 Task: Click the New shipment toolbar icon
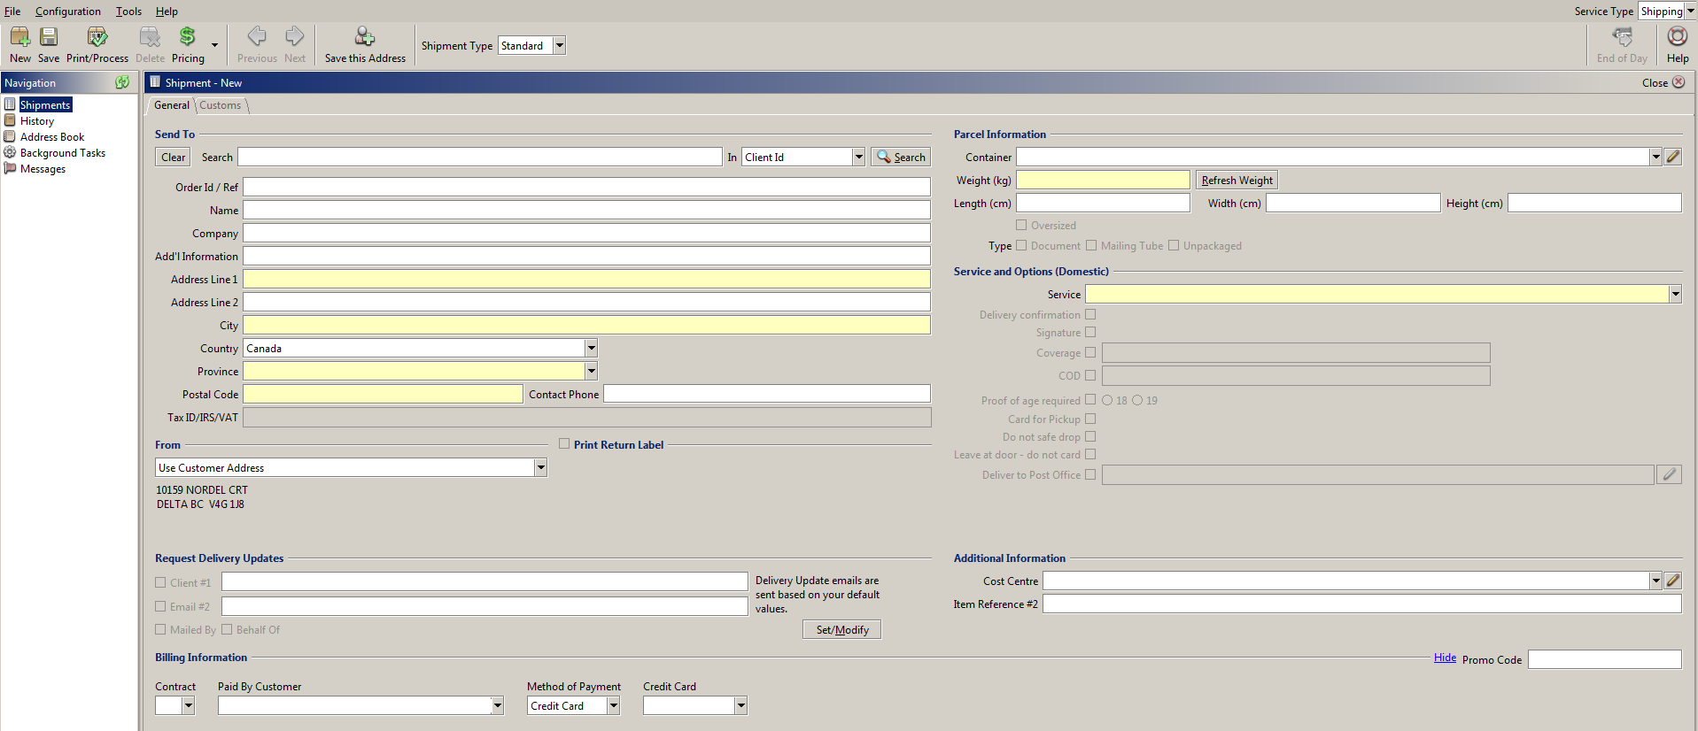[x=19, y=36]
